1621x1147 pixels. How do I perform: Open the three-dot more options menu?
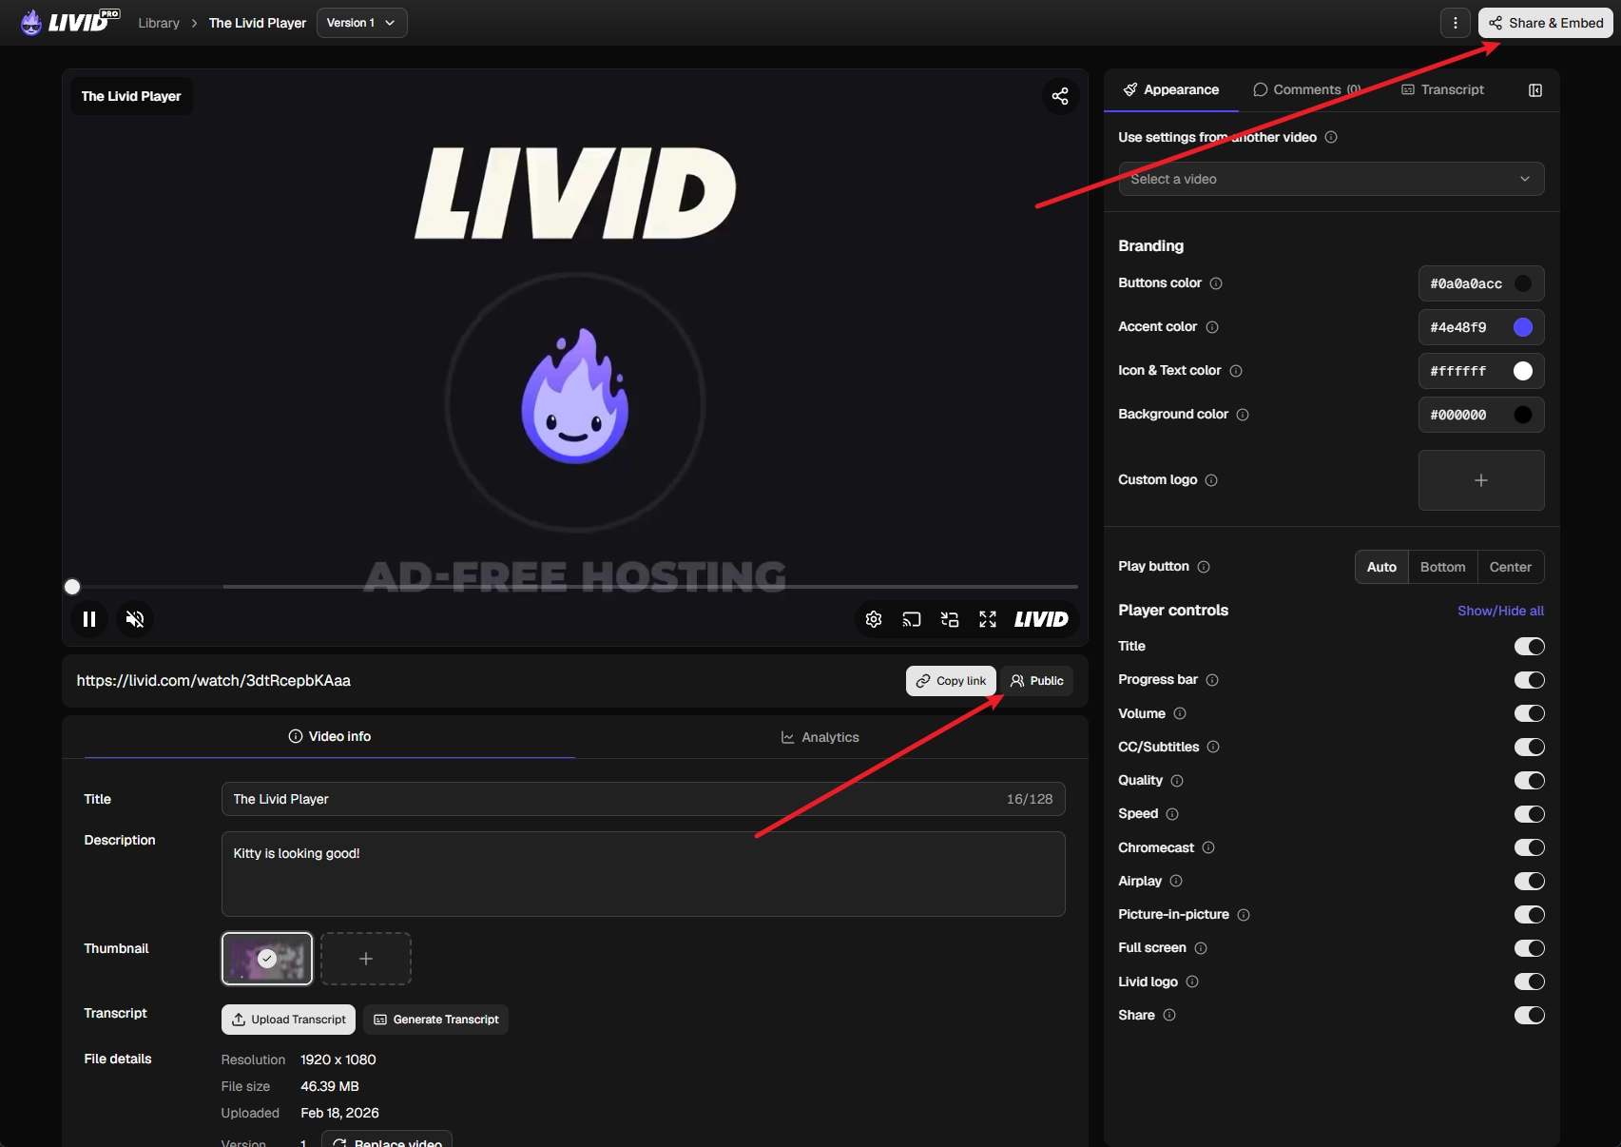point(1455,23)
